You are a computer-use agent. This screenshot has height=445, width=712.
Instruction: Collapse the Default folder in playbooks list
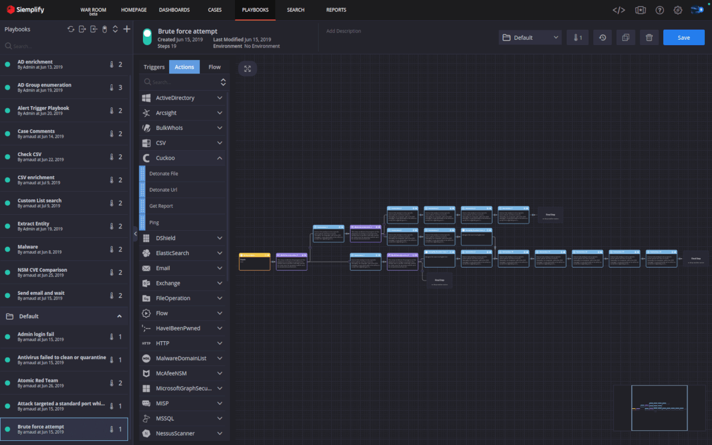point(119,316)
